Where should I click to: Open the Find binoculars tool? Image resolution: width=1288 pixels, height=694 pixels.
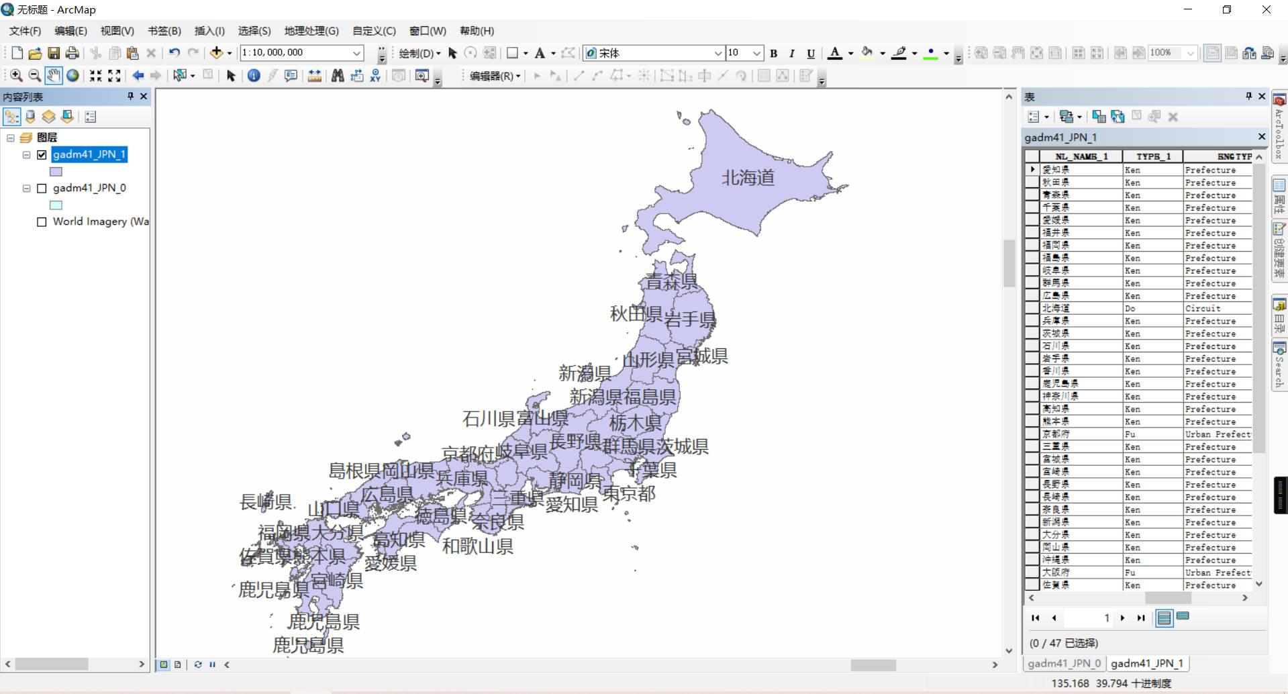338,76
